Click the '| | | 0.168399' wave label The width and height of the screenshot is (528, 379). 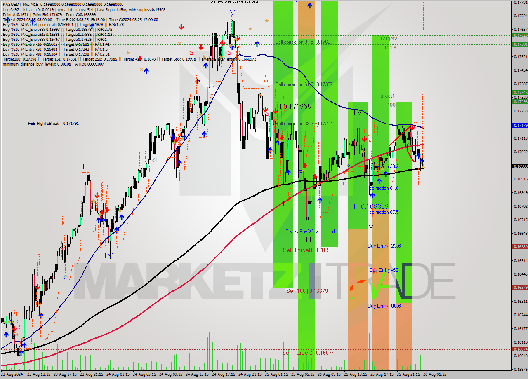(369, 206)
